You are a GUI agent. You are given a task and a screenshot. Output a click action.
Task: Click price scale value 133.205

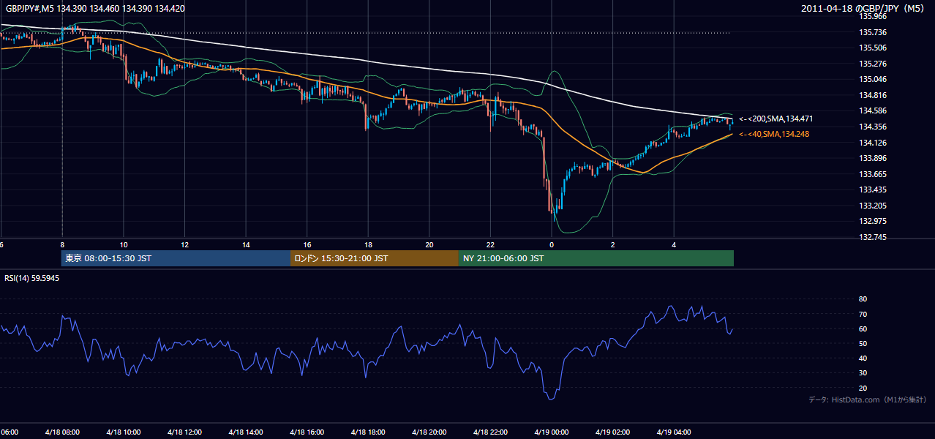(874, 206)
